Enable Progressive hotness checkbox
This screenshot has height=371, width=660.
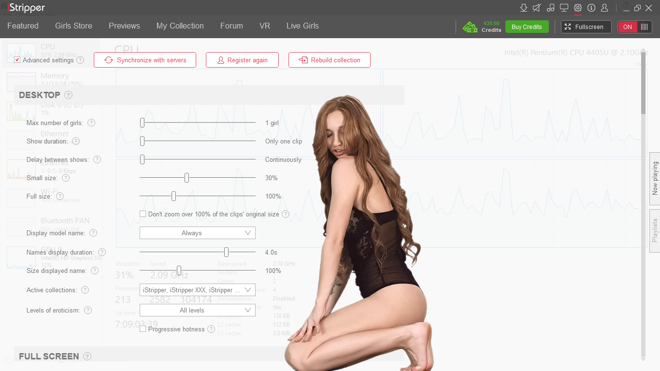[143, 329]
